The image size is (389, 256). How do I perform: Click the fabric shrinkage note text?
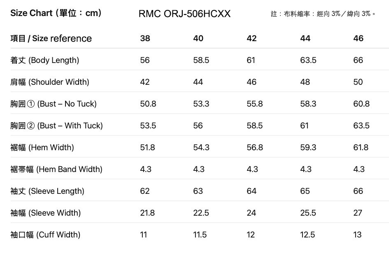323,14
